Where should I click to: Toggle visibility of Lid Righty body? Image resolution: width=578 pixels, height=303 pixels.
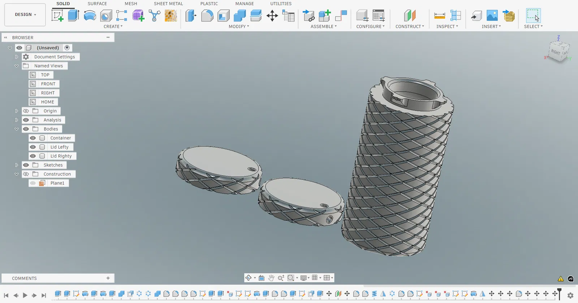33,156
